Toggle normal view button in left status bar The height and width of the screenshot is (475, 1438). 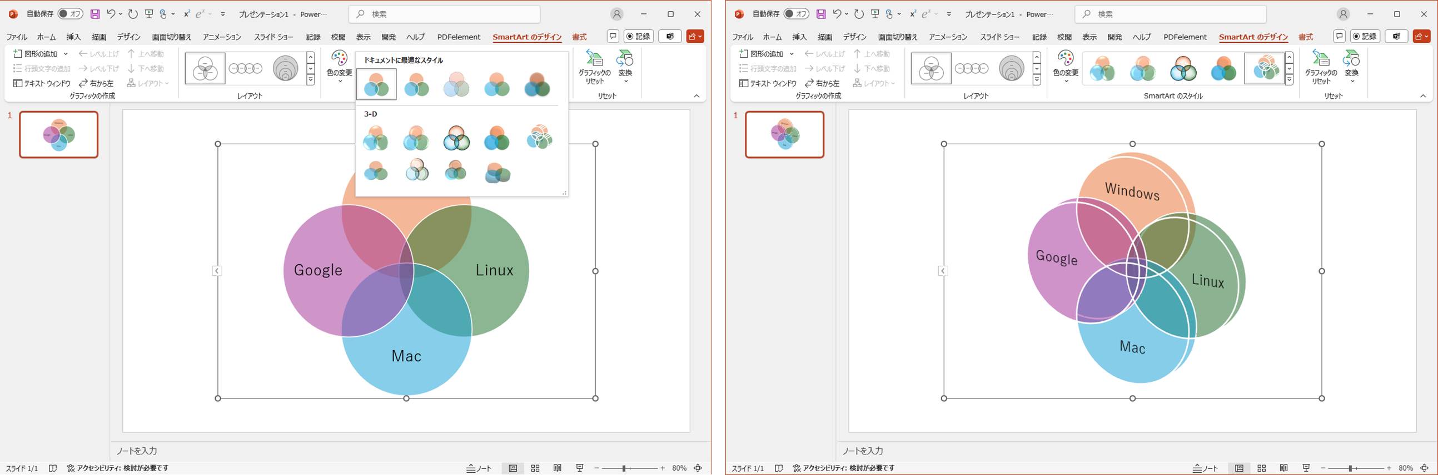[512, 468]
